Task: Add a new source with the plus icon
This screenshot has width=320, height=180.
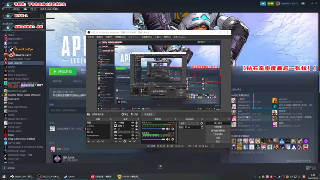Action: coord(116,141)
